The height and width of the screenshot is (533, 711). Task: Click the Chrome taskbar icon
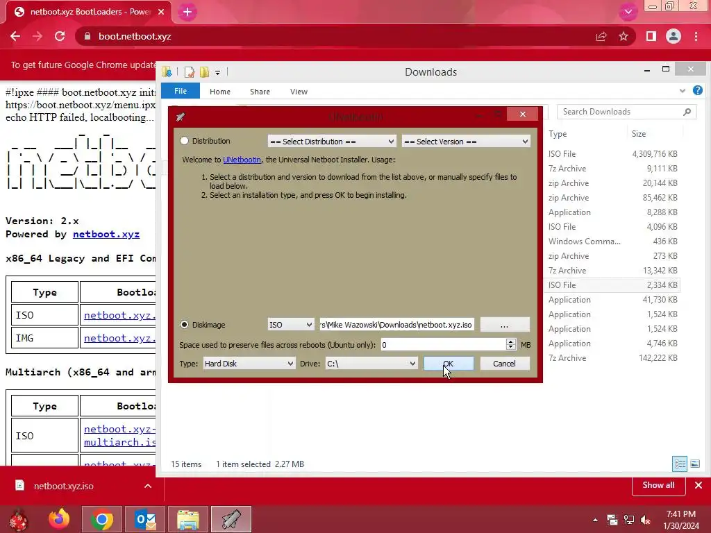[x=102, y=519]
